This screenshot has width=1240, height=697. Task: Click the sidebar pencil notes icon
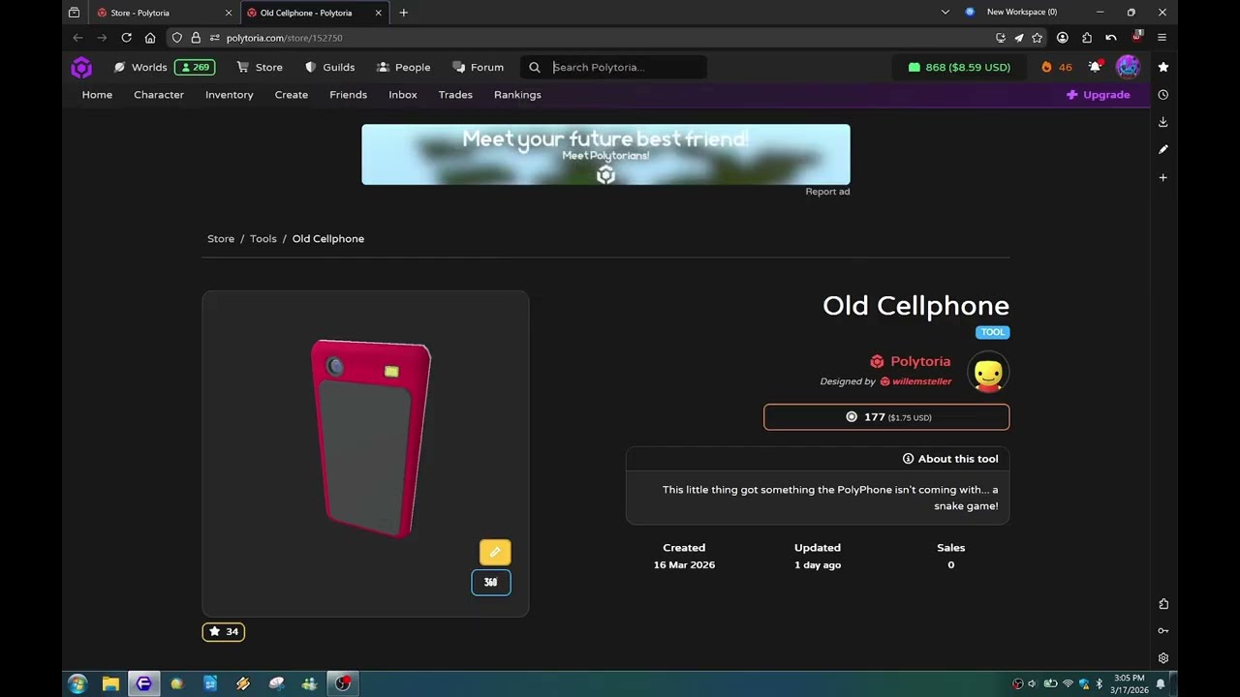click(x=1163, y=150)
